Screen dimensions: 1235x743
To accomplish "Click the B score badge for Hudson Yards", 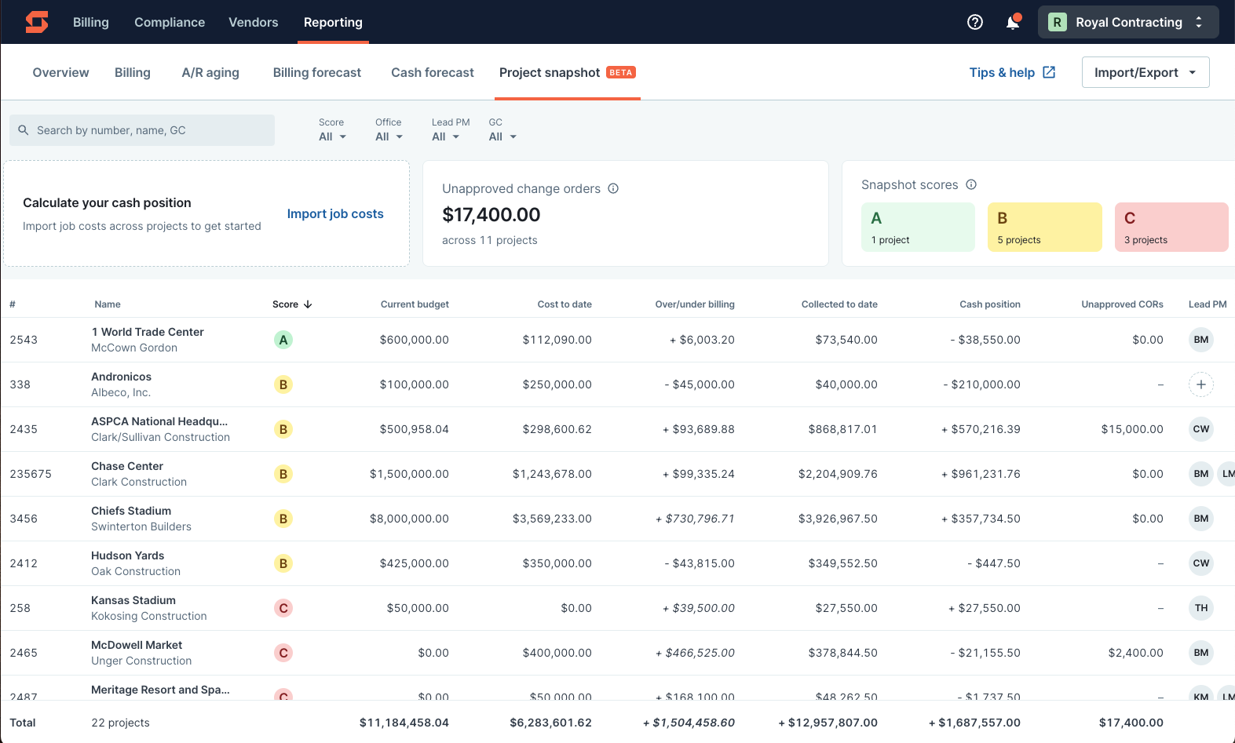I will click(x=283, y=563).
